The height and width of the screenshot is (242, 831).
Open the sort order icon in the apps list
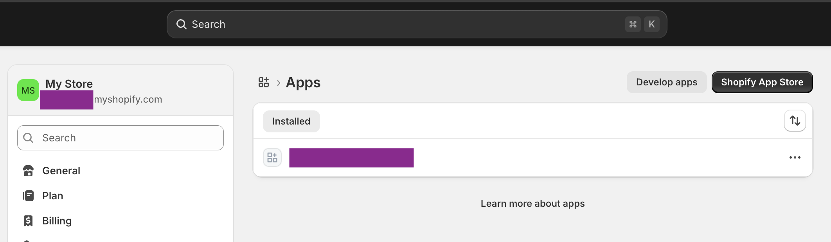coord(795,121)
